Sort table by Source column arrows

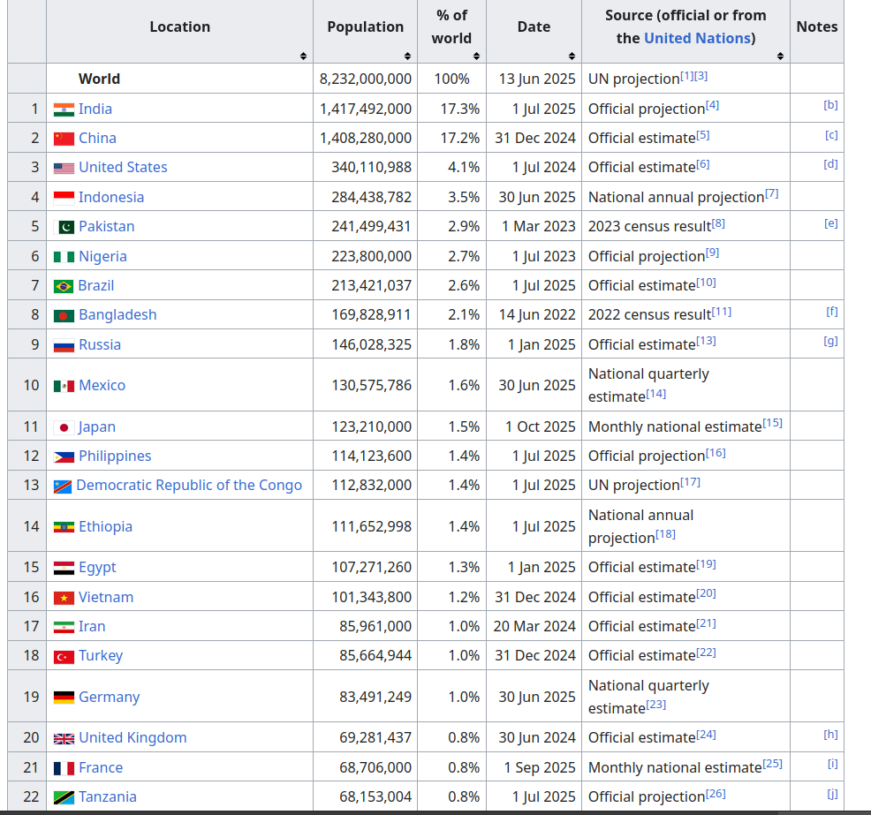click(780, 56)
